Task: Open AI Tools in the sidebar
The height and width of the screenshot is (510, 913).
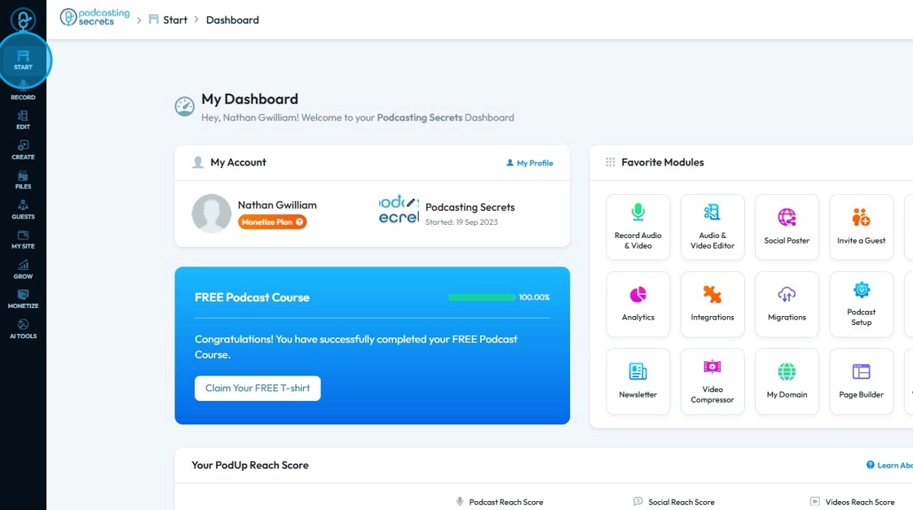Action: 23,329
